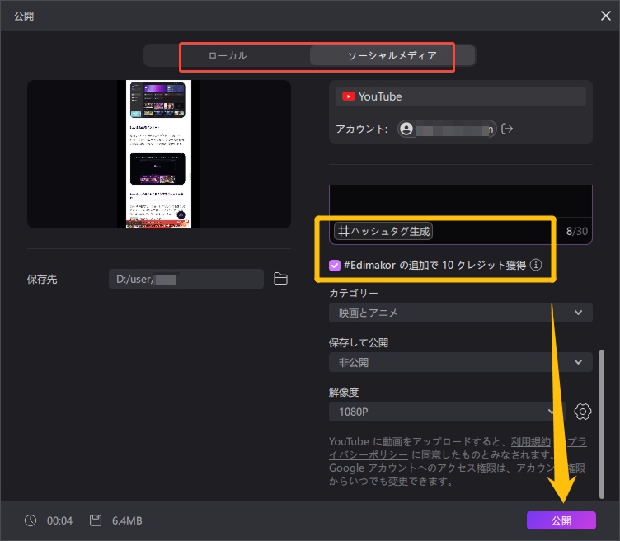The width and height of the screenshot is (620, 541).
Task: Click the purple 公開 button
Action: [x=561, y=520]
